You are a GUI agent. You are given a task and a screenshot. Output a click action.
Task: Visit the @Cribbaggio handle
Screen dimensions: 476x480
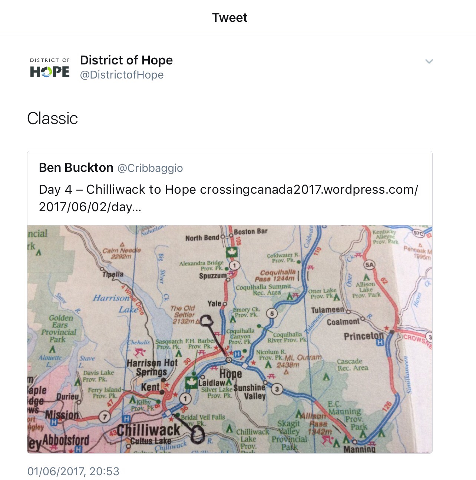tap(150, 168)
